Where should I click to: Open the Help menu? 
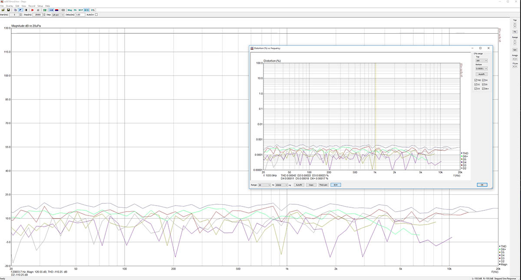47,6
